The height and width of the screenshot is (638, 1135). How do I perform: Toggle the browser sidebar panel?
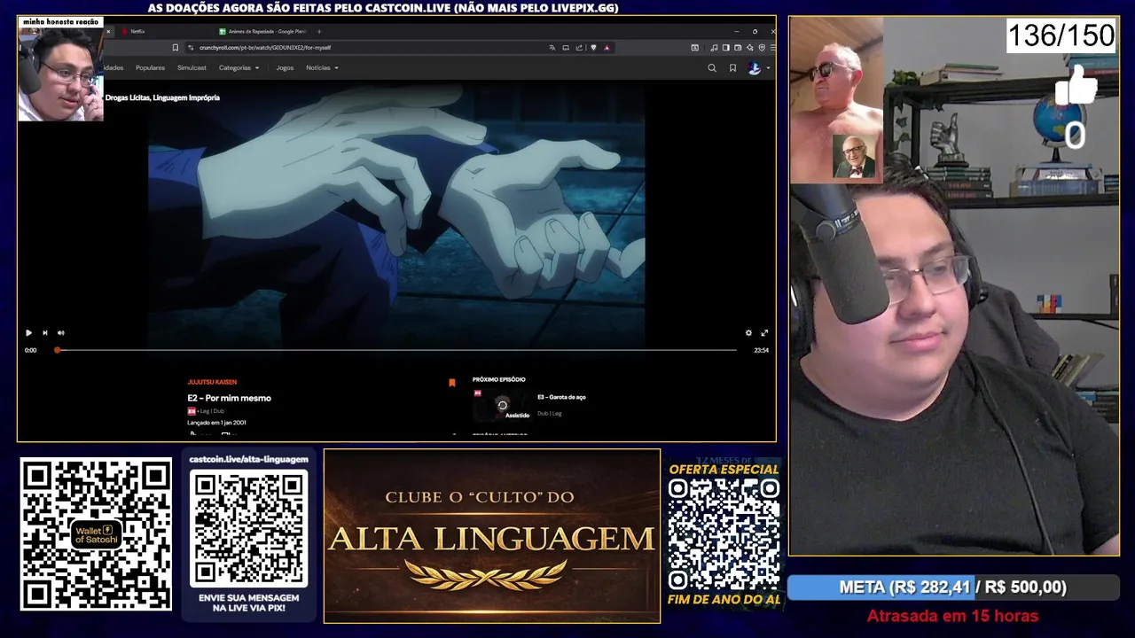pos(726,48)
